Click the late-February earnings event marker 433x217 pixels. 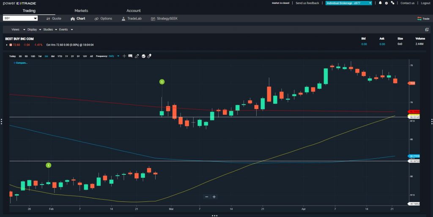(162, 81)
